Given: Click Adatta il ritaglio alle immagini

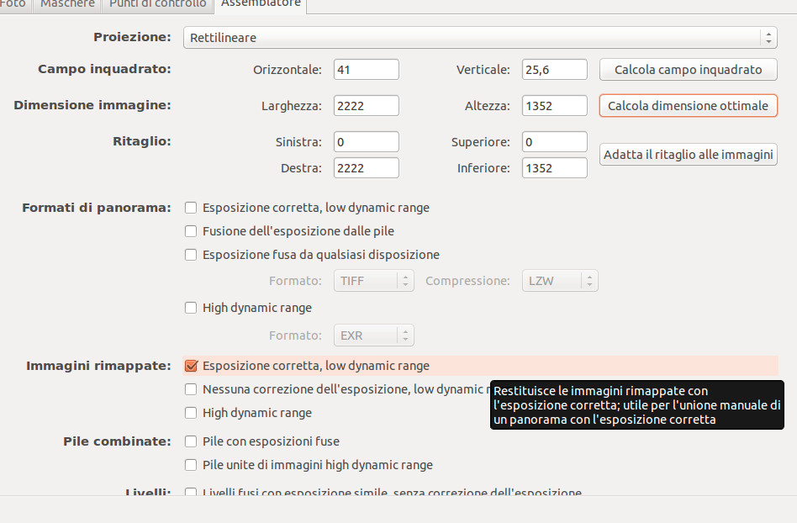Looking at the screenshot, I should coord(688,155).
